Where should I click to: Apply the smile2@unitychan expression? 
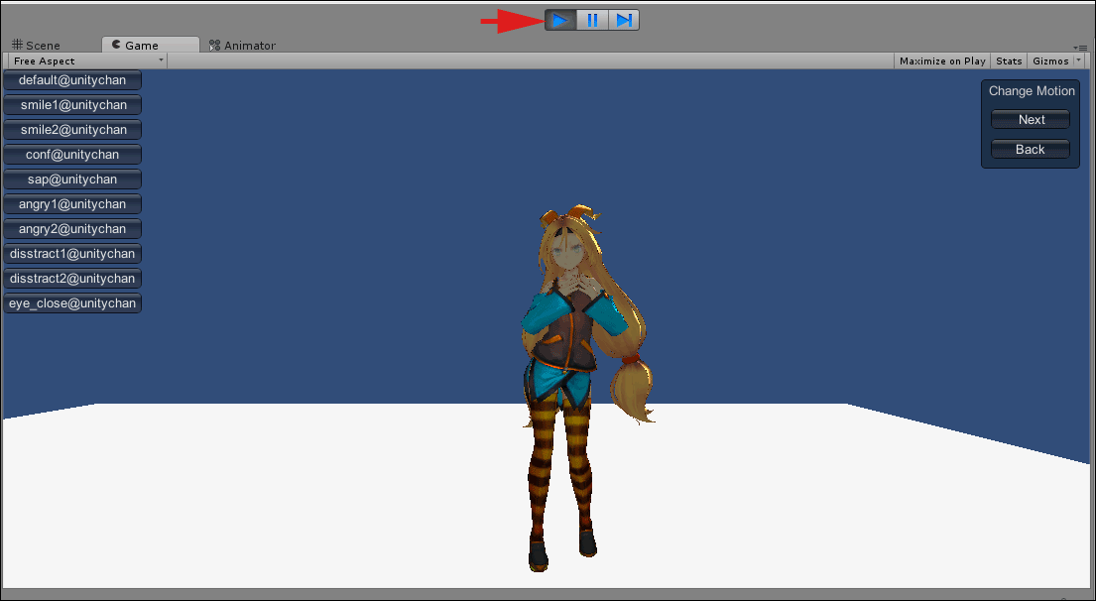72,130
